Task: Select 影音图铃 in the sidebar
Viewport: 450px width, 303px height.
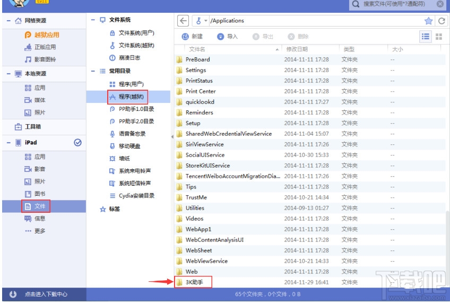Action: point(40,59)
